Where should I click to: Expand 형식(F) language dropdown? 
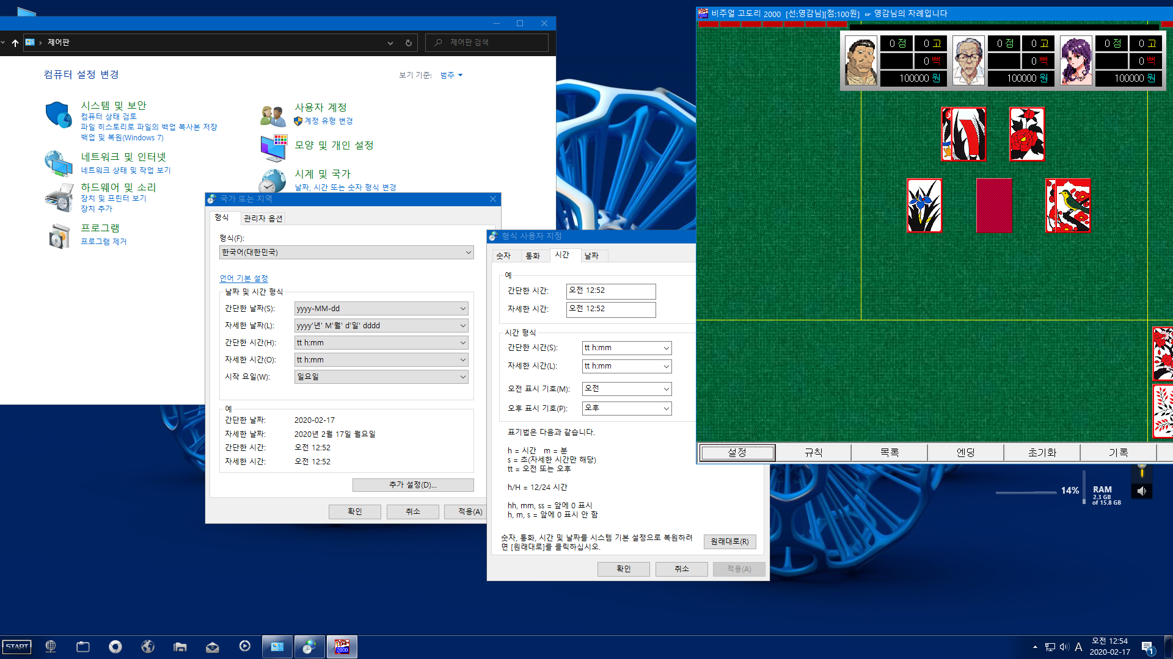pos(468,253)
